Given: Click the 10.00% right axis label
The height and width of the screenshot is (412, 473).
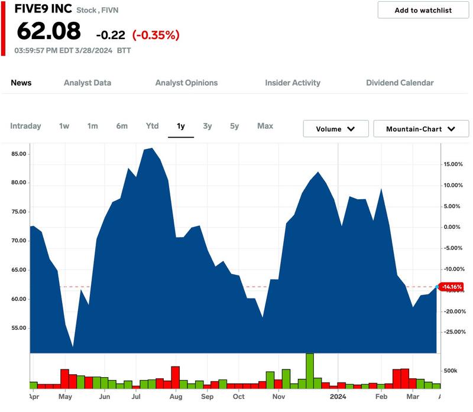Looking at the screenshot, I should (x=453, y=186).
